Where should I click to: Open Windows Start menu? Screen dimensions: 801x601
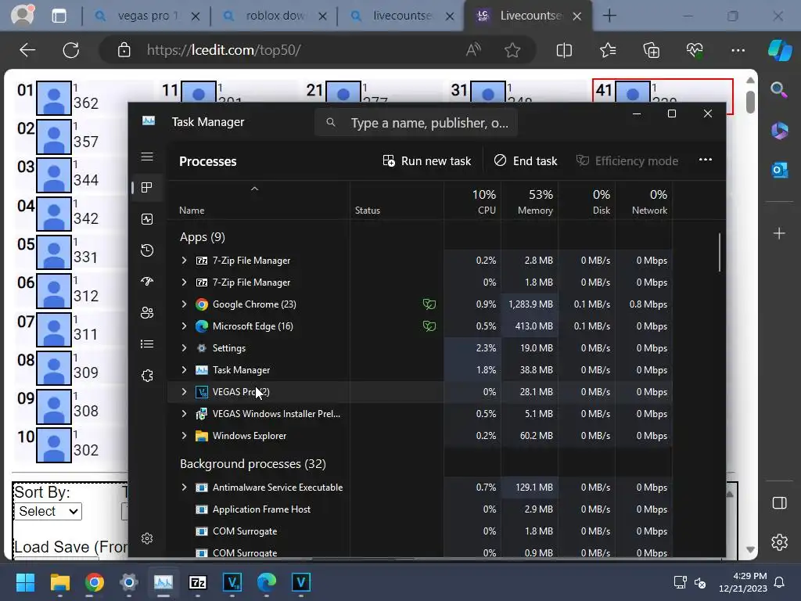[26, 582]
